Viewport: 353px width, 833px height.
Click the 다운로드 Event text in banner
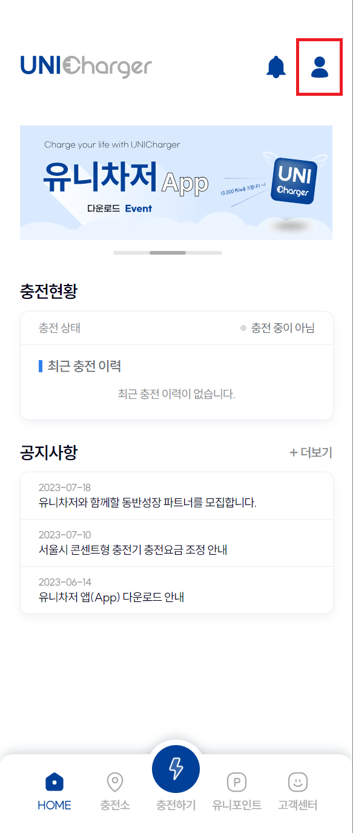tap(119, 209)
